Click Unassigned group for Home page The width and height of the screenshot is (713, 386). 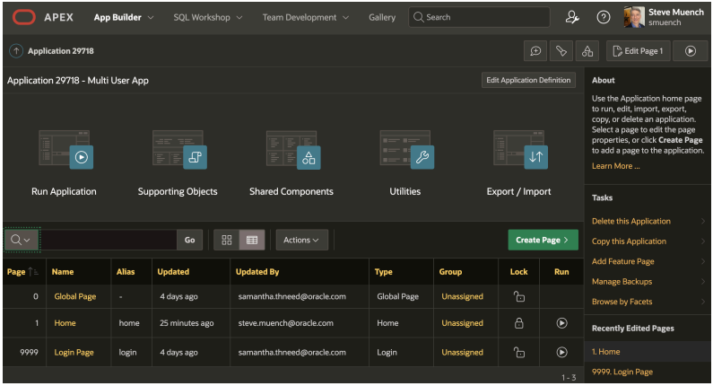click(462, 323)
